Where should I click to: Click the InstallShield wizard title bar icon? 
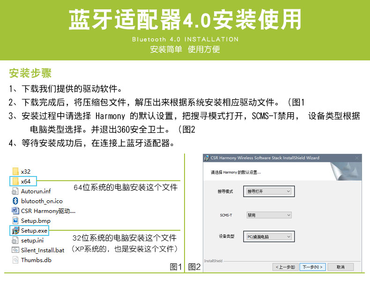point(207,158)
